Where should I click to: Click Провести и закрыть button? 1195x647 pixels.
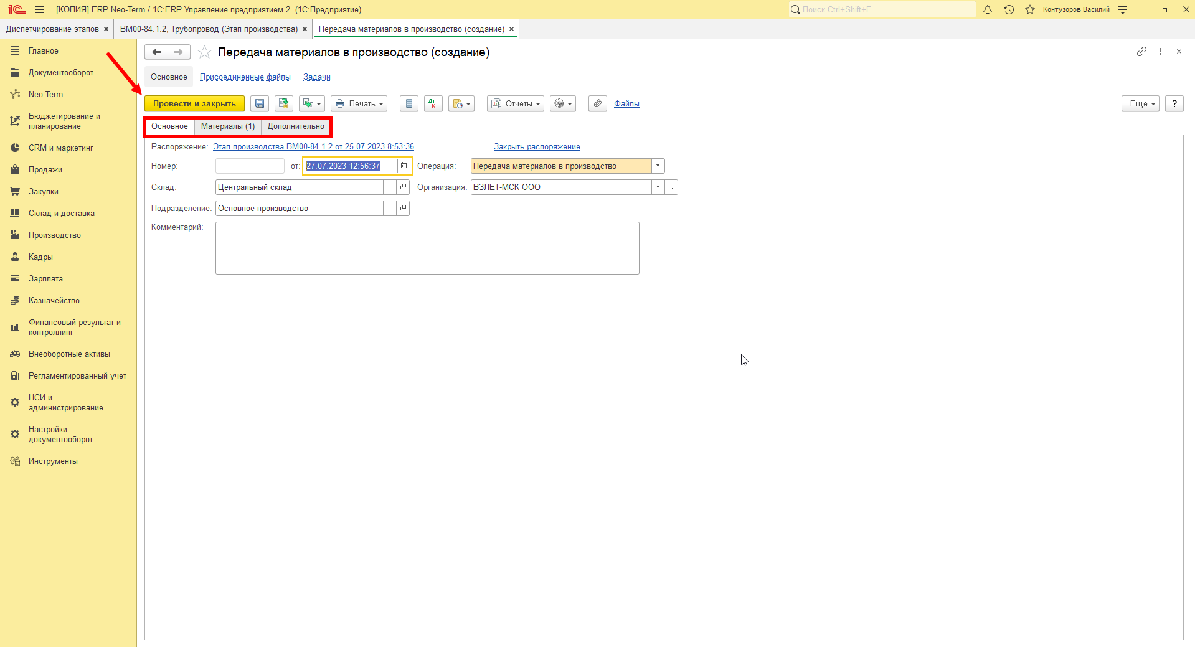tap(194, 103)
